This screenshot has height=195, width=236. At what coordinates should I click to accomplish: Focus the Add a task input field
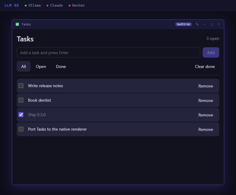click(109, 52)
